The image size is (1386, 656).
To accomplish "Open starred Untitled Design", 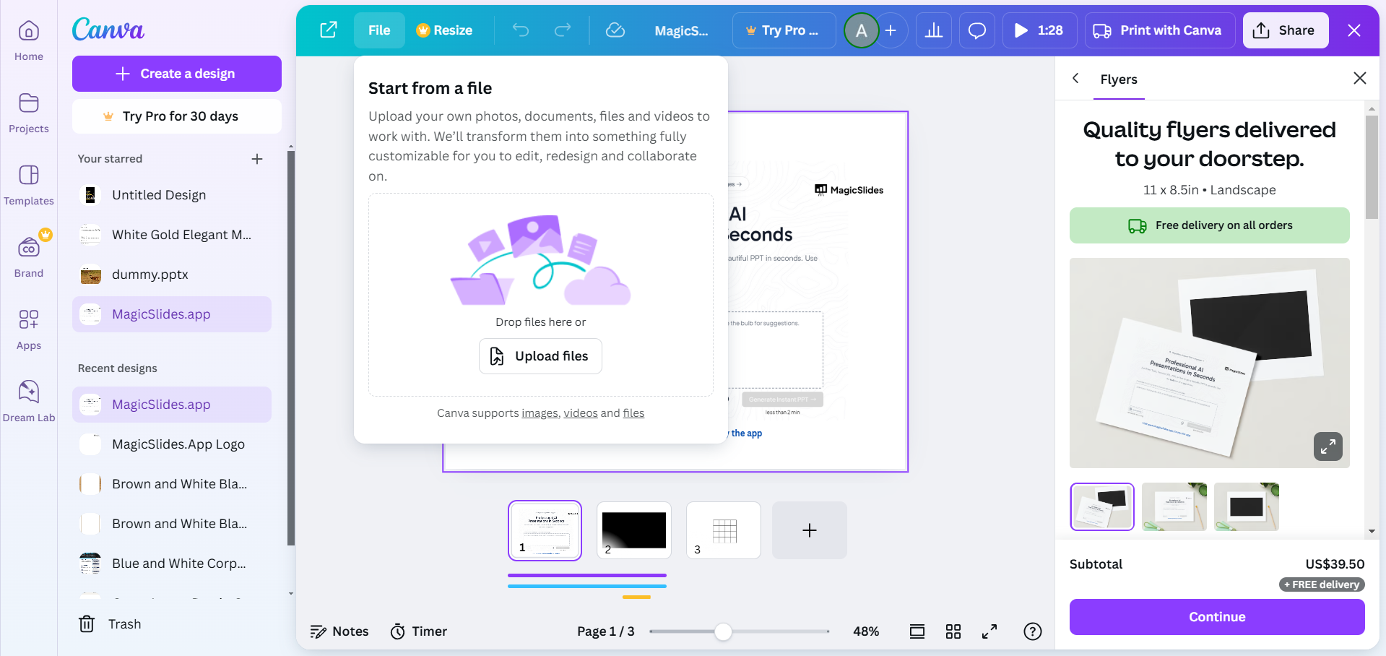I will tap(172, 195).
